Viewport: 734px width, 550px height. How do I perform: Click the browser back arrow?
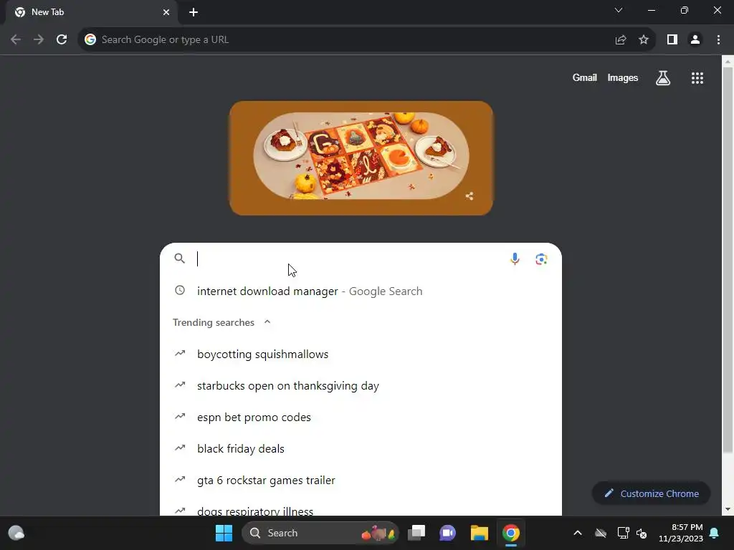(x=16, y=40)
